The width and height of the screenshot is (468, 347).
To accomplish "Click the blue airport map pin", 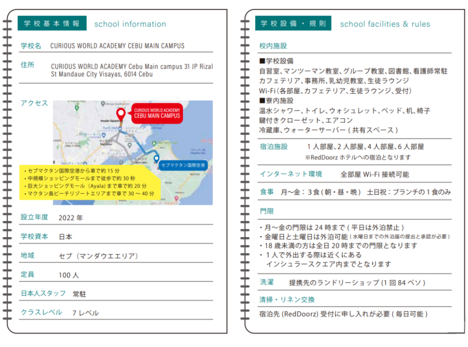I will (x=157, y=159).
